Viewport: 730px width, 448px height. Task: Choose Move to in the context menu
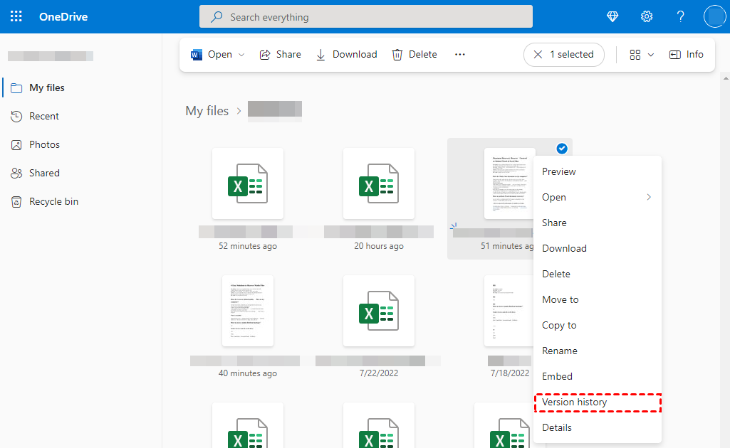coord(598,300)
